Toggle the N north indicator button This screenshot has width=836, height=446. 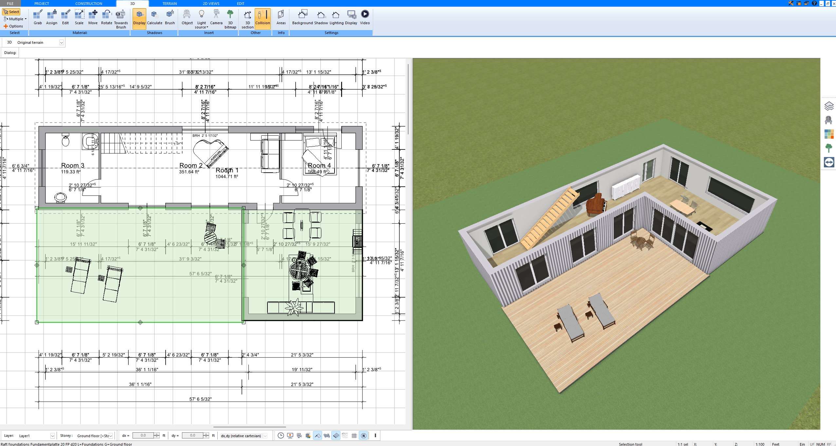pyautogui.click(x=363, y=436)
